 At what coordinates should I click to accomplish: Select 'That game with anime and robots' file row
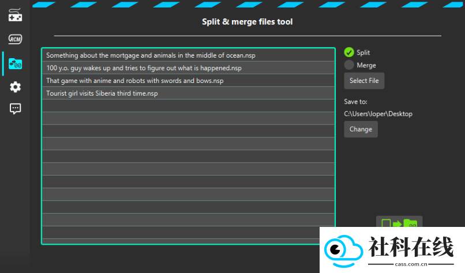tap(188, 81)
